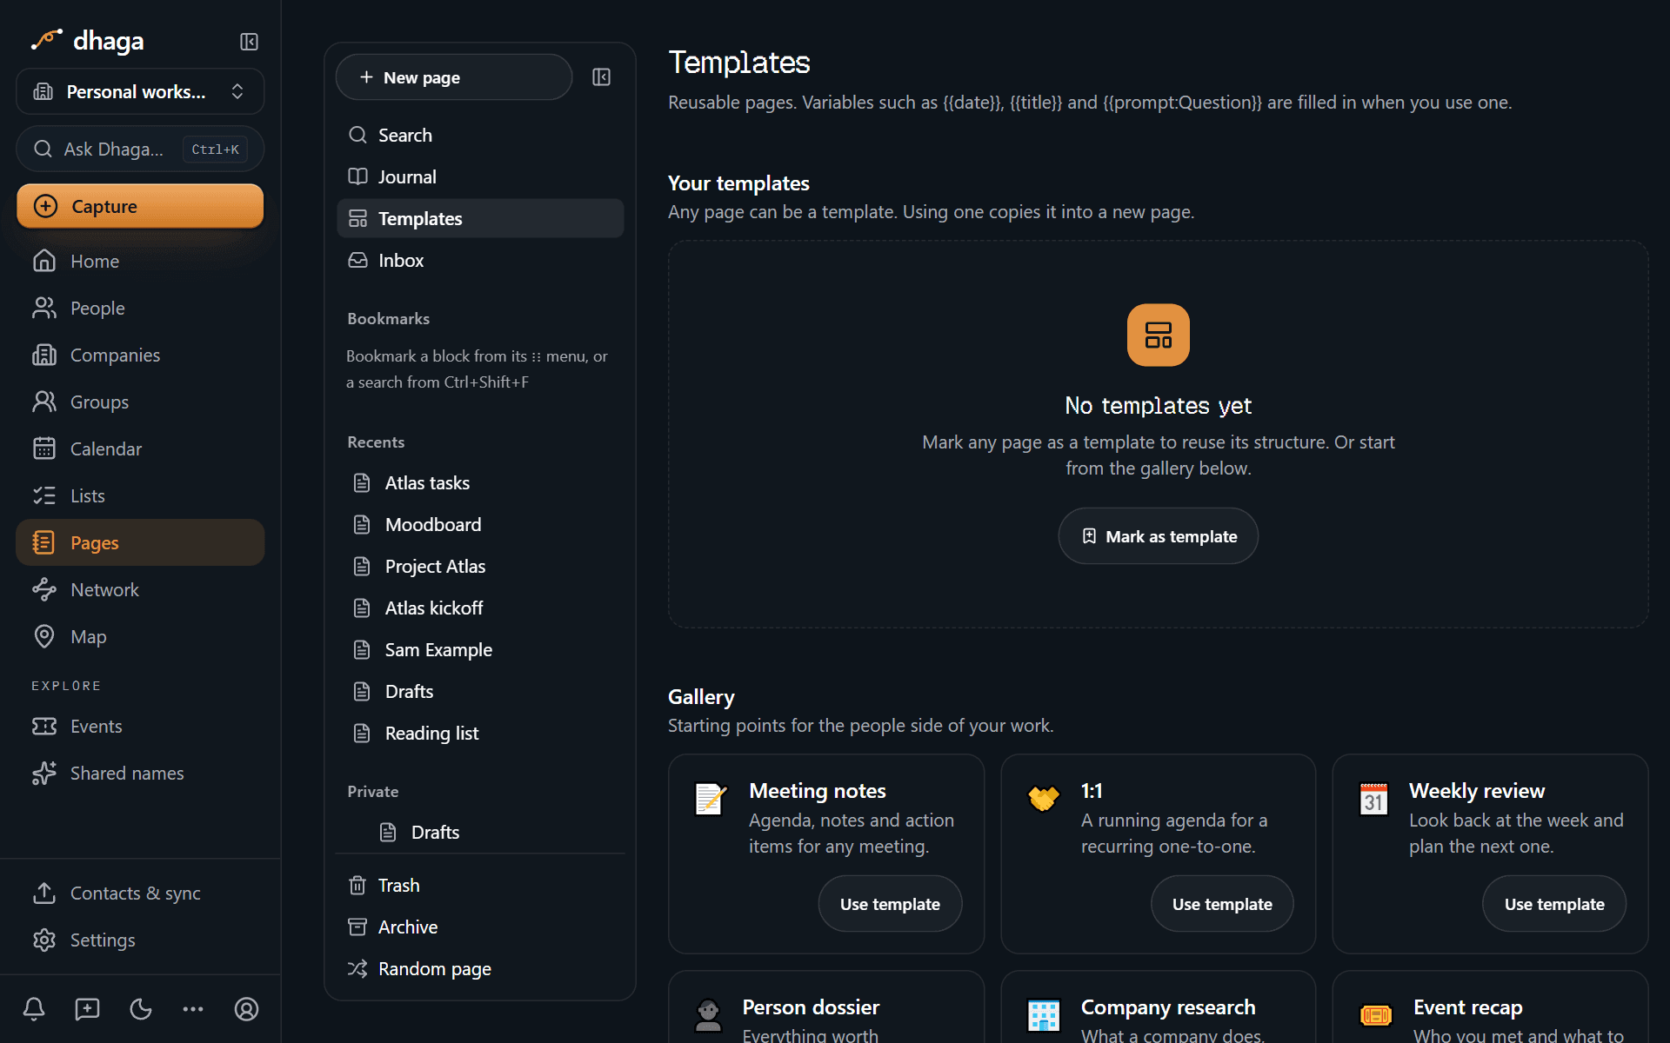Viewport: 1670px width, 1043px height.
Task: Use the Weekly review template
Action: 1554,904
